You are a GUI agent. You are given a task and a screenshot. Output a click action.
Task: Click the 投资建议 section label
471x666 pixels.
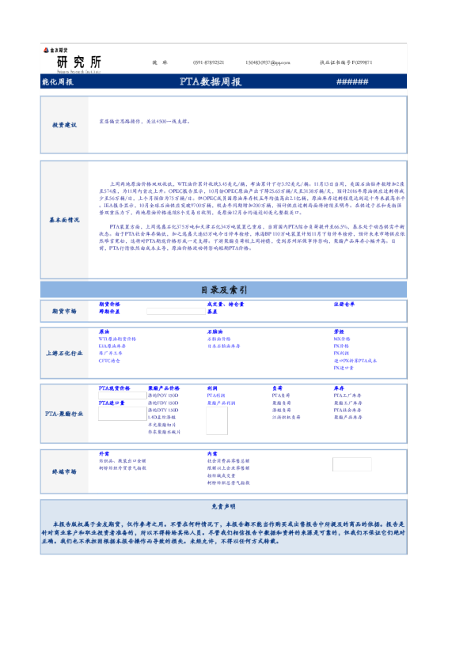[x=65, y=125]
